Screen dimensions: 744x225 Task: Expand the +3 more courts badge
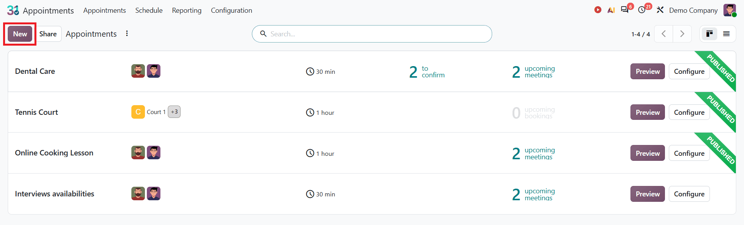[x=174, y=112]
